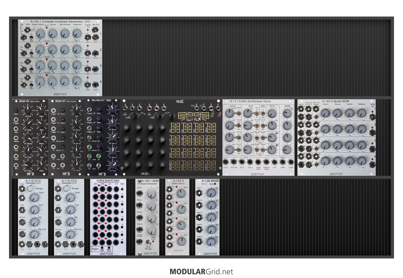Turn the Out knob on A-138 Mixer
Screen dimensions: 403x278
(x=211, y=242)
